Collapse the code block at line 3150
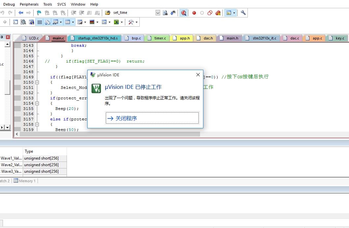Screen dimensions: 349x228 tap(37, 82)
